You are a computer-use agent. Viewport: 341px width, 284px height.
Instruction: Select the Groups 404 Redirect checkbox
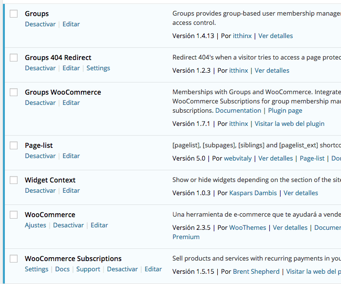pos(14,58)
